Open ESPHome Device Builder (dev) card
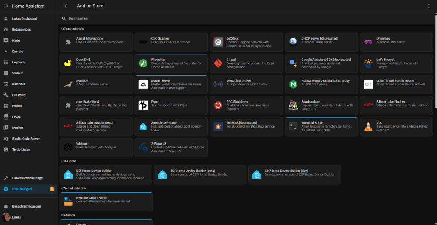Viewport: 437px width, 225px height. tap(294, 175)
